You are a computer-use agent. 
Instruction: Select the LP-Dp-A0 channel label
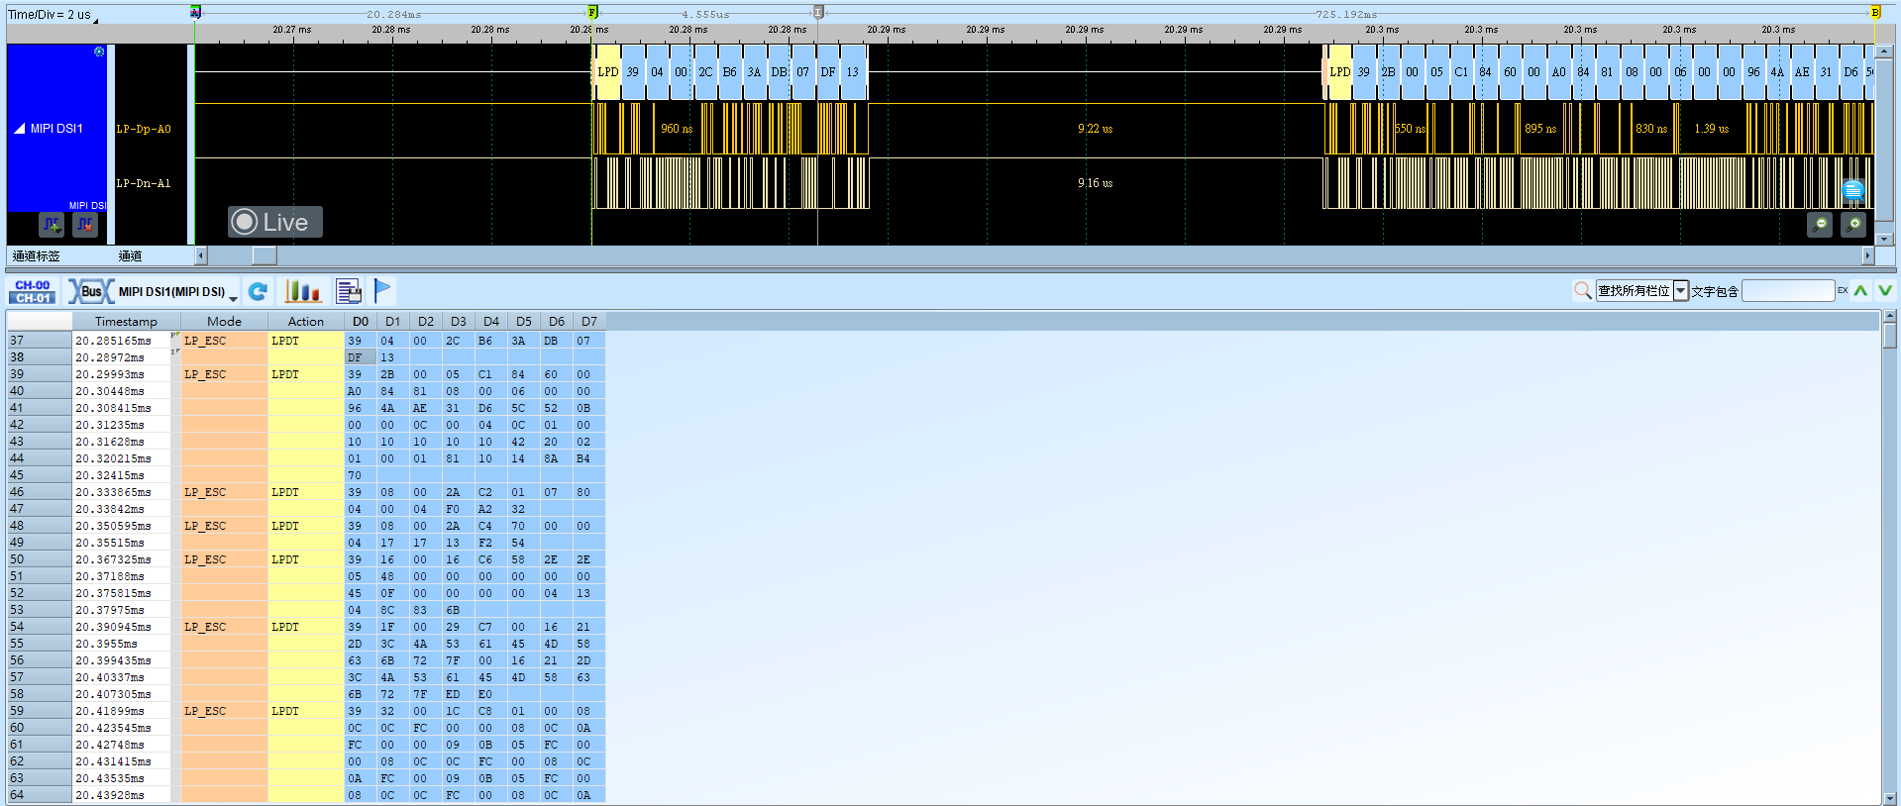144,129
